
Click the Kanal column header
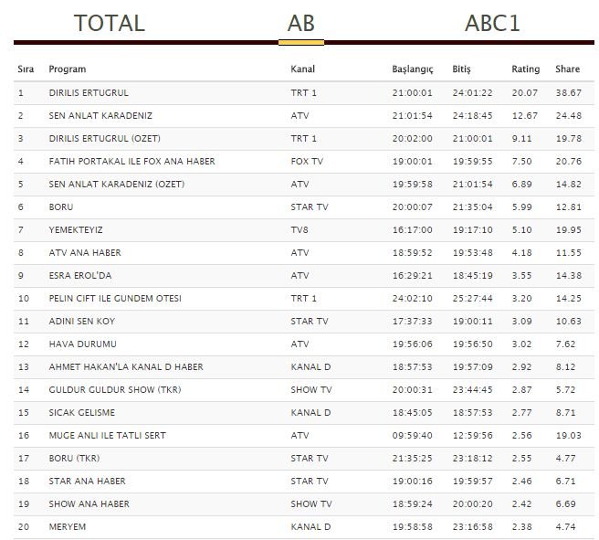point(302,69)
